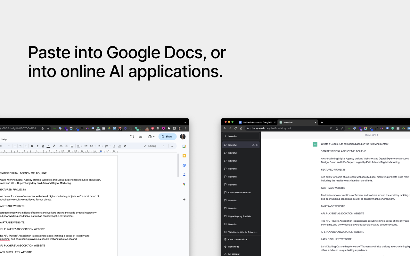Click the add comment toolbar icon

[66, 146]
